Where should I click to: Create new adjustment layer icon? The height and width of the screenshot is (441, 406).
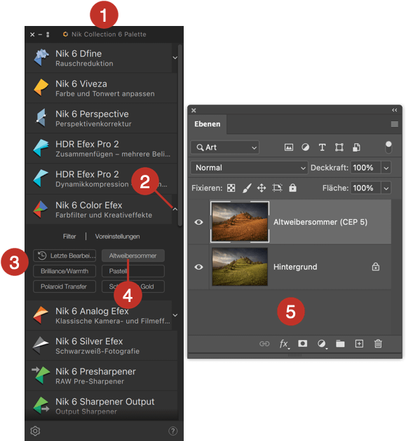click(x=322, y=343)
